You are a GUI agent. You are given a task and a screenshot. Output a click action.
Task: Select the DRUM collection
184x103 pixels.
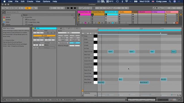8,17
